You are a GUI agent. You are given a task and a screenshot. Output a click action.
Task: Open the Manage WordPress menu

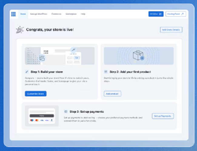(39, 14)
